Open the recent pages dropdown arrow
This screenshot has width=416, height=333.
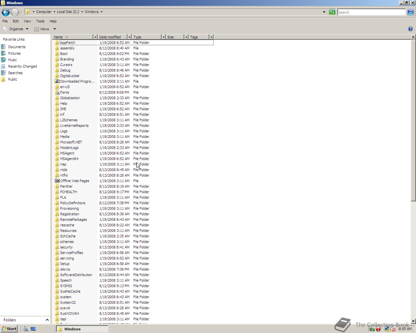(x=20, y=12)
